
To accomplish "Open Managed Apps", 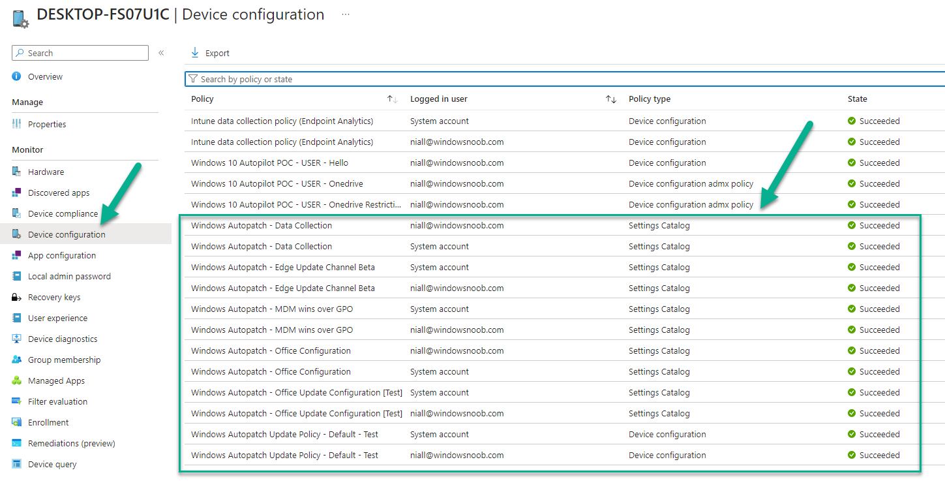I will (56, 380).
